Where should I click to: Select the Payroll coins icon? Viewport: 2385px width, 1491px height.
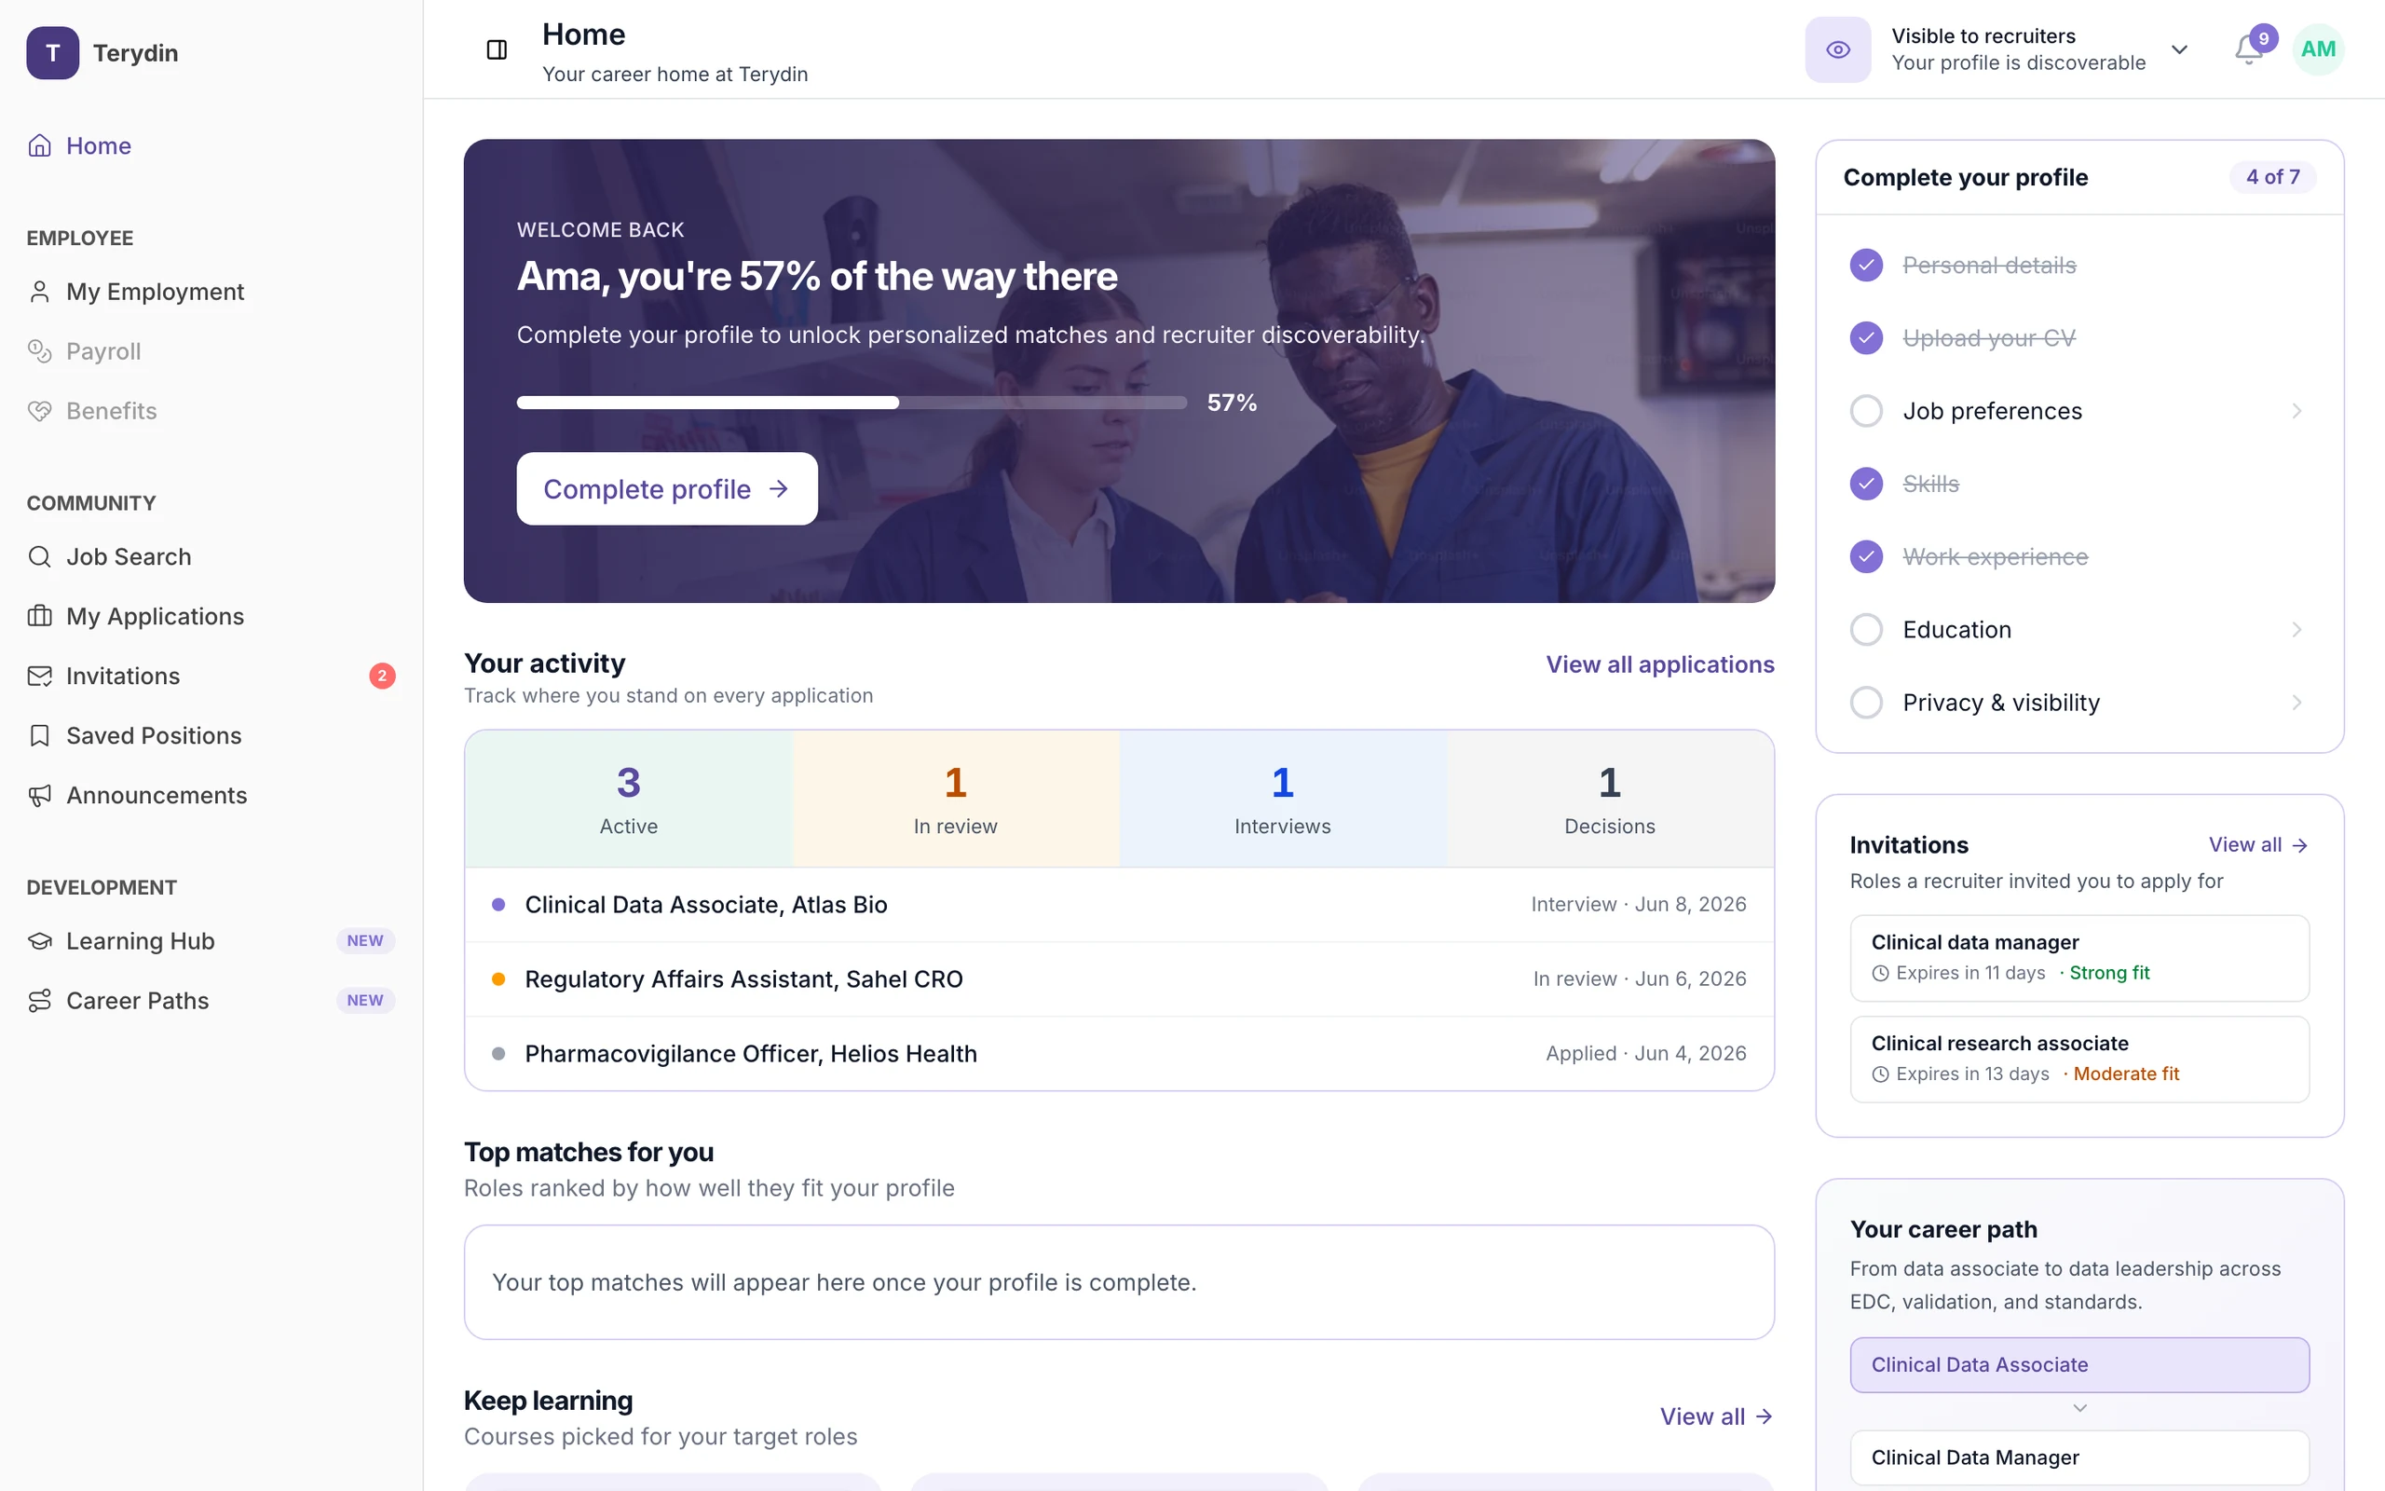pos(39,351)
